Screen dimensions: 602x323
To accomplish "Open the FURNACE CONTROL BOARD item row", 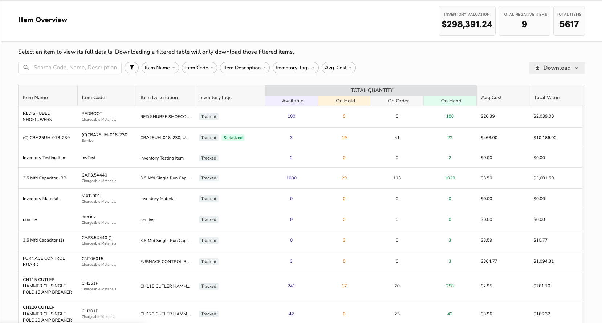I will (44, 261).
